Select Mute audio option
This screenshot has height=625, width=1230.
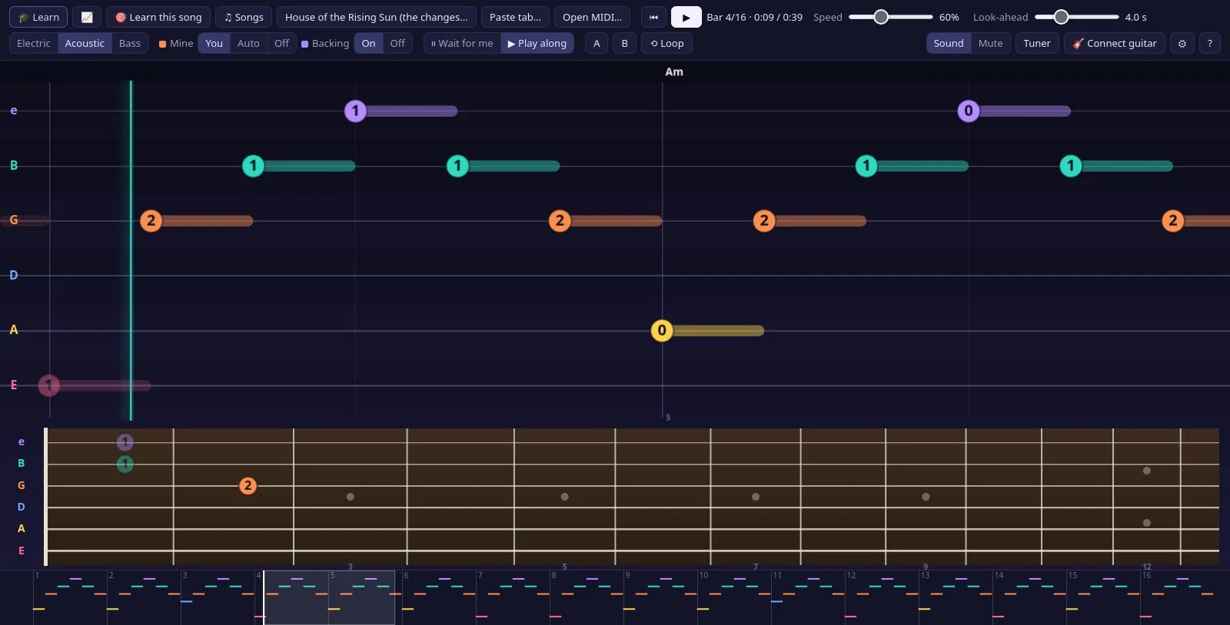tap(990, 43)
